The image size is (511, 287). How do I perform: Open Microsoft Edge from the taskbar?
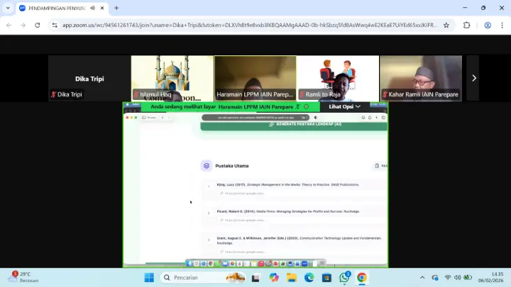point(309,278)
